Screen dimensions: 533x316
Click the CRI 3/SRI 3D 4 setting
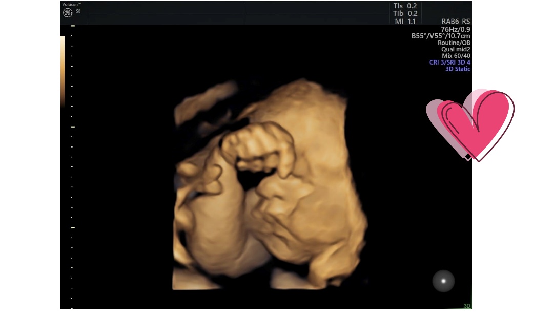[449, 62]
